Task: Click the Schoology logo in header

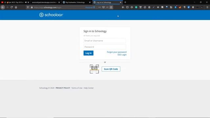Action: (51, 15)
